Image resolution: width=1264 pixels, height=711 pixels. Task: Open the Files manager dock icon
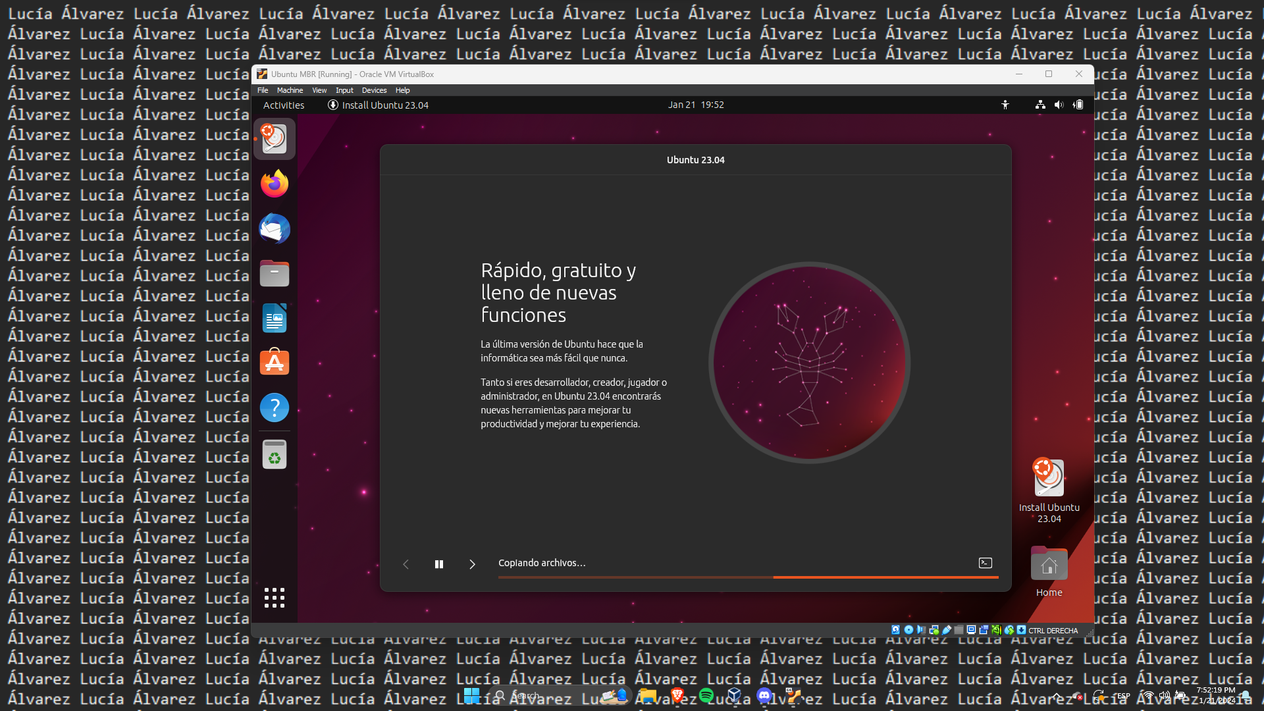coord(275,273)
